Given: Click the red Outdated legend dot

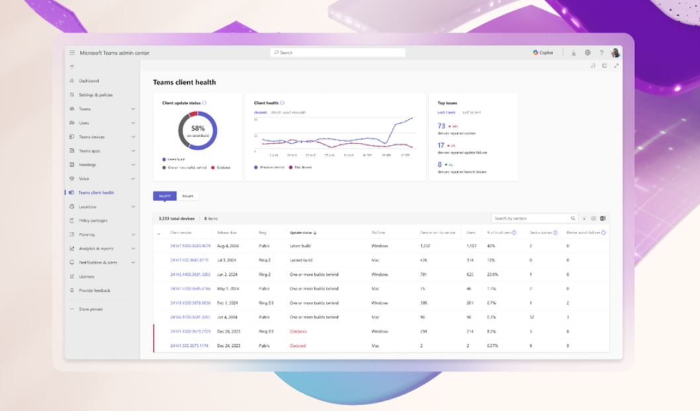Looking at the screenshot, I should (213, 167).
